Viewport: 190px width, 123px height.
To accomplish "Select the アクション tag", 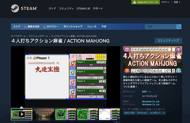I will [x=142, y=113].
